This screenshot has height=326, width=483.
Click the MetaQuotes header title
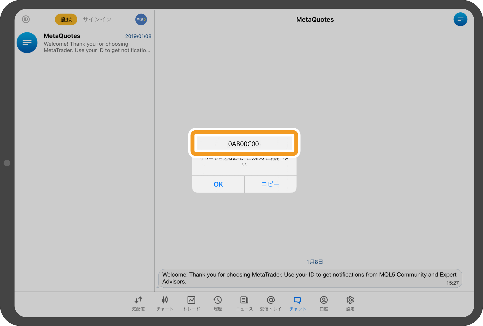[315, 19]
